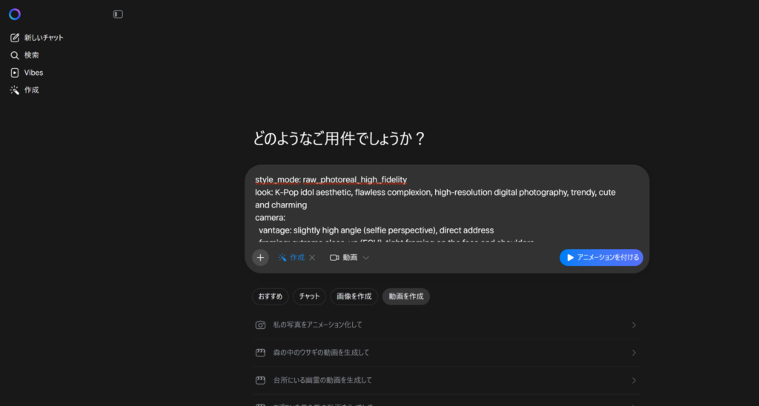Screen dimensions: 759x406
Task: Click clapperboard icon beside 森の中のウサギ suggestion
Action: [x=260, y=353]
